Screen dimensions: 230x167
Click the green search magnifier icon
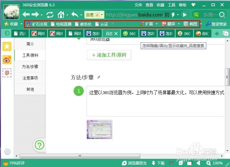(x=196, y=15)
